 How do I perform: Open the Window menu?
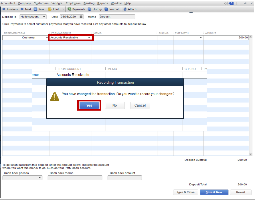point(116,3)
